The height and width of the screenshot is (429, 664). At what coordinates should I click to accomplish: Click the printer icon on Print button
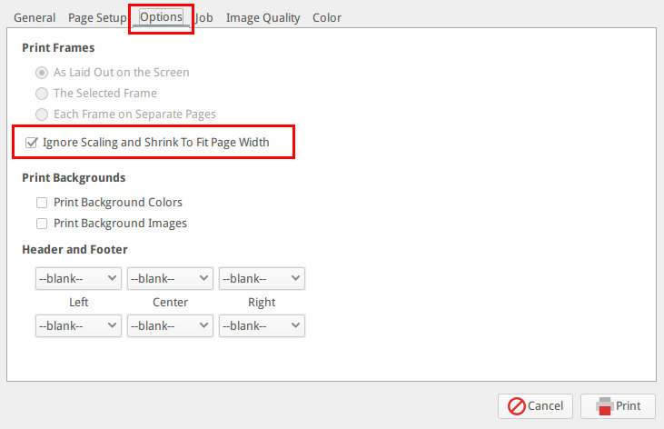(605, 406)
